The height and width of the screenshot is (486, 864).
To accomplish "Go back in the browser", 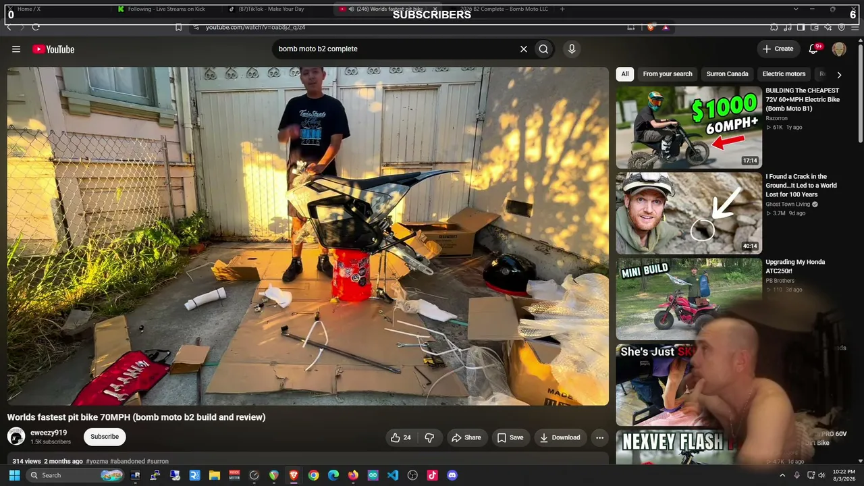I will click(9, 27).
